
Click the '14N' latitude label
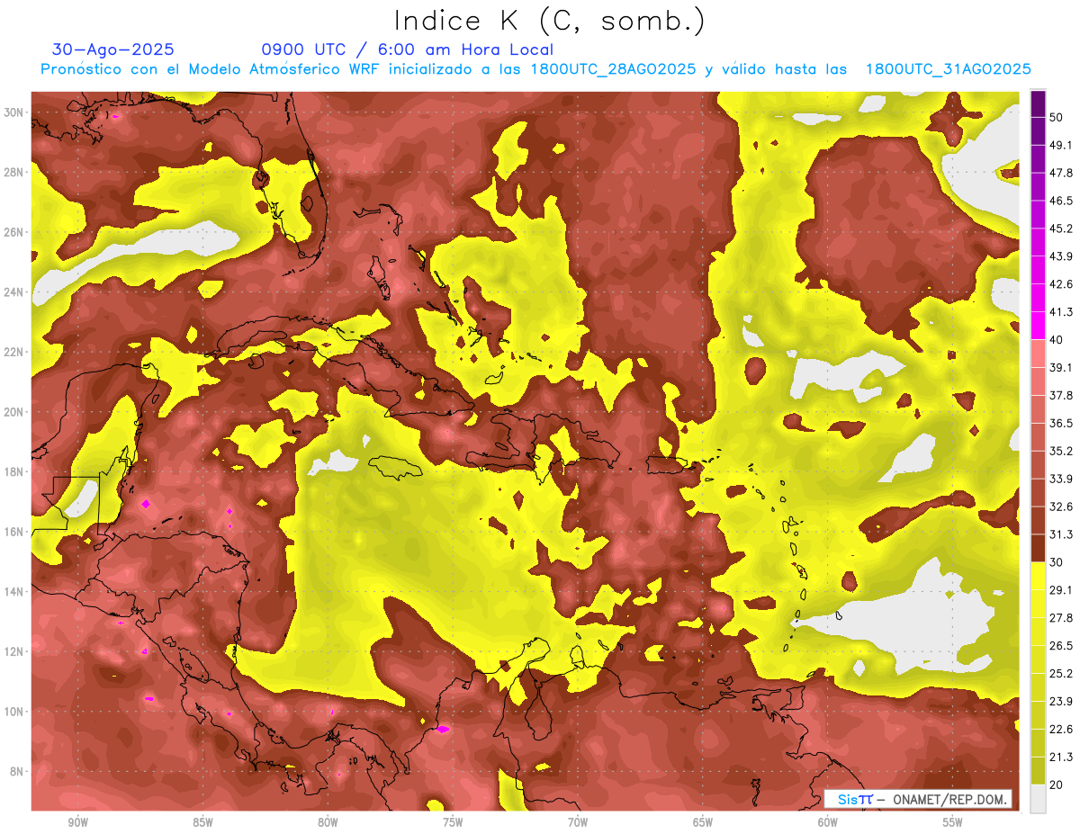[x=13, y=592]
